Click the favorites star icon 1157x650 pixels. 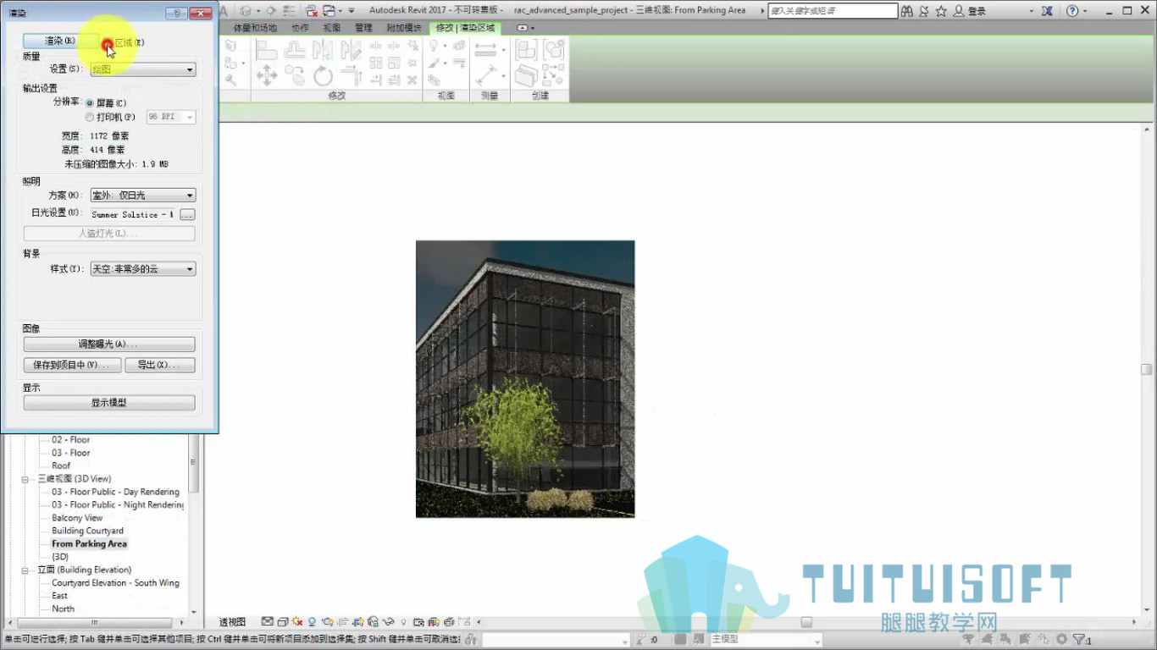tap(941, 11)
